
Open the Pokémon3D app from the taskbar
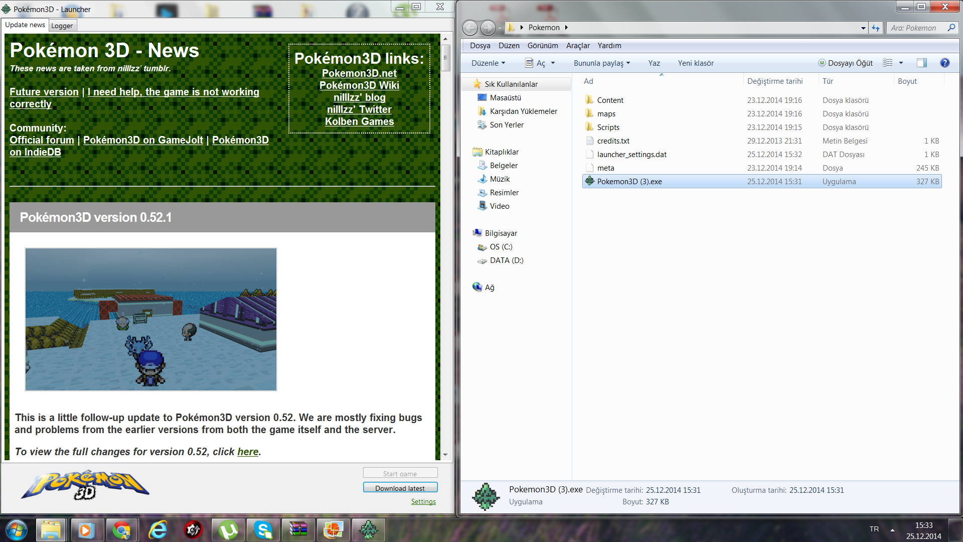[x=369, y=529]
